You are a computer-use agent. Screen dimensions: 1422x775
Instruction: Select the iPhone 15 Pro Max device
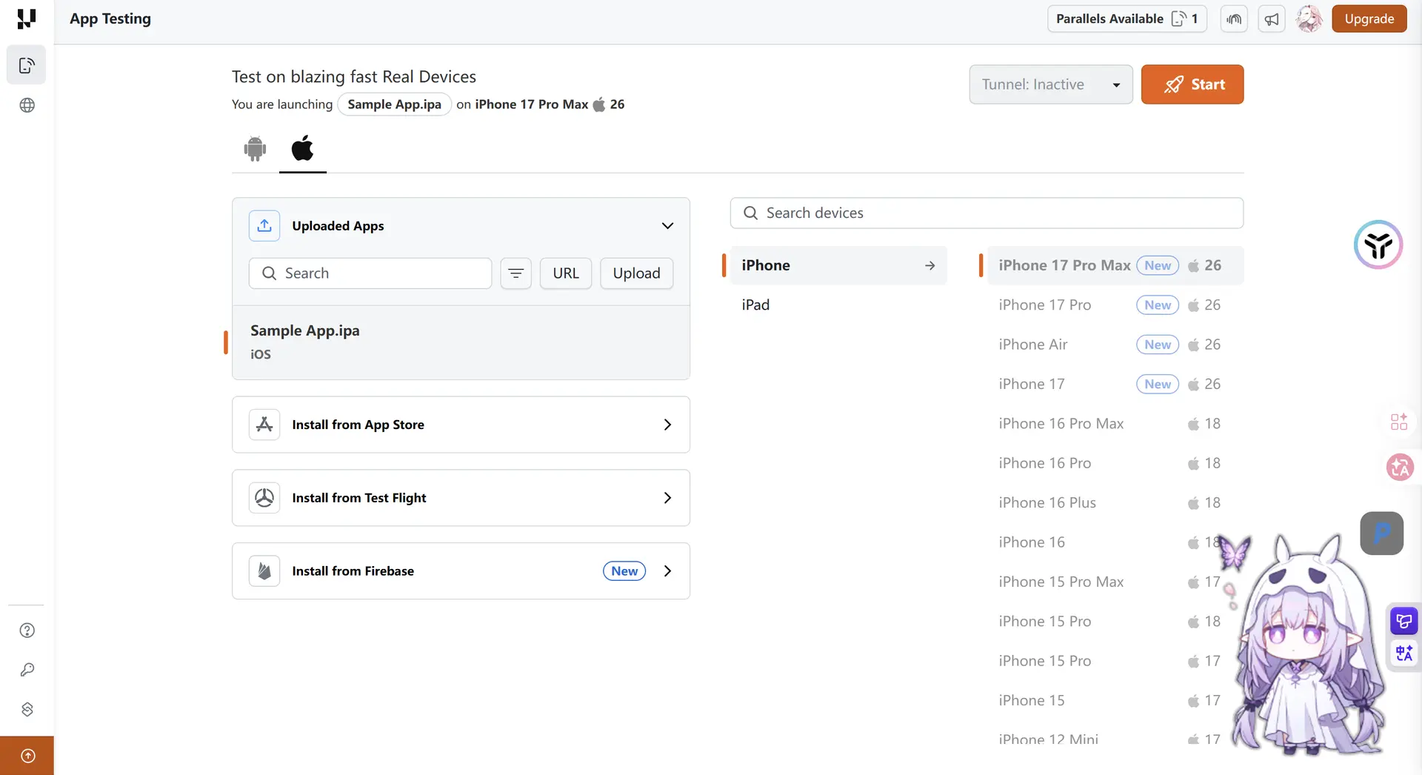click(x=1115, y=582)
